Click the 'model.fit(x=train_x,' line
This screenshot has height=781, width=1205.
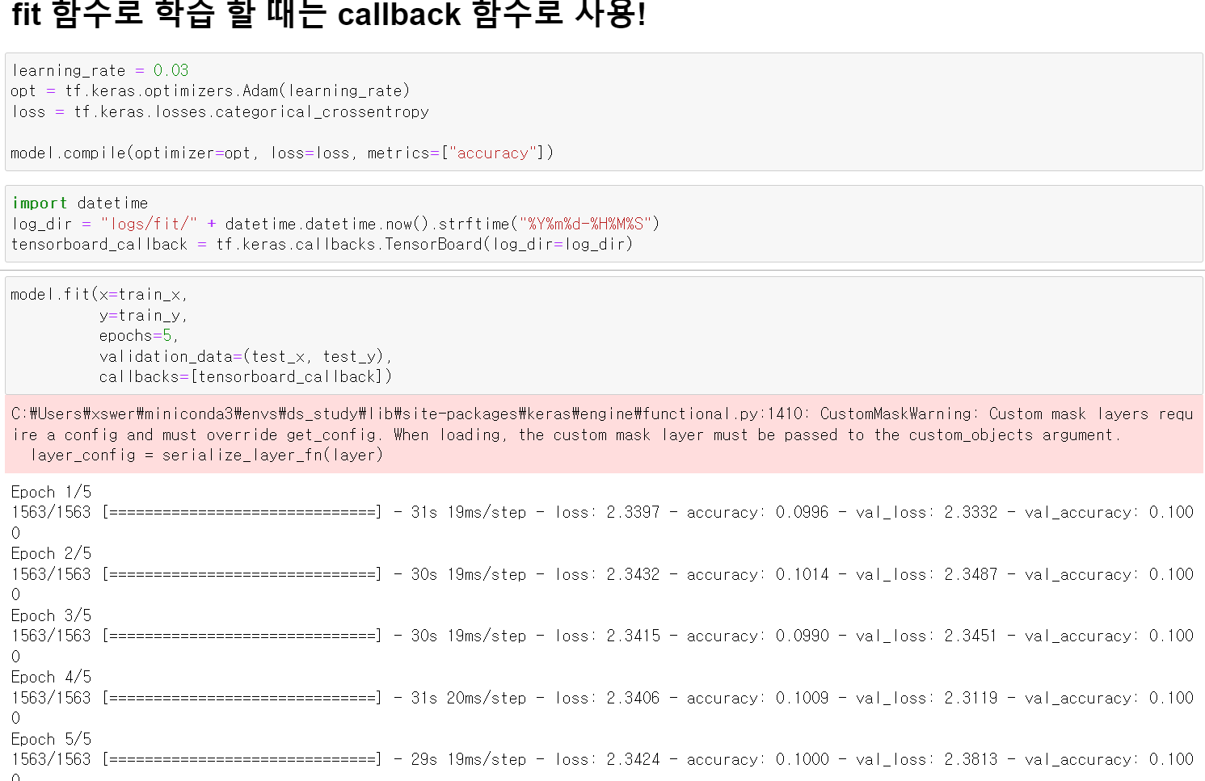coord(99,294)
